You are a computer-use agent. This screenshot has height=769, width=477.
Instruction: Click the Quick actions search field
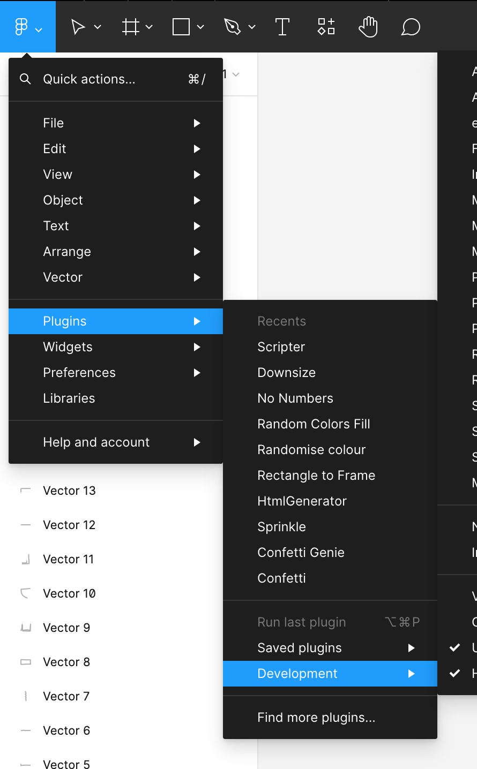click(116, 79)
